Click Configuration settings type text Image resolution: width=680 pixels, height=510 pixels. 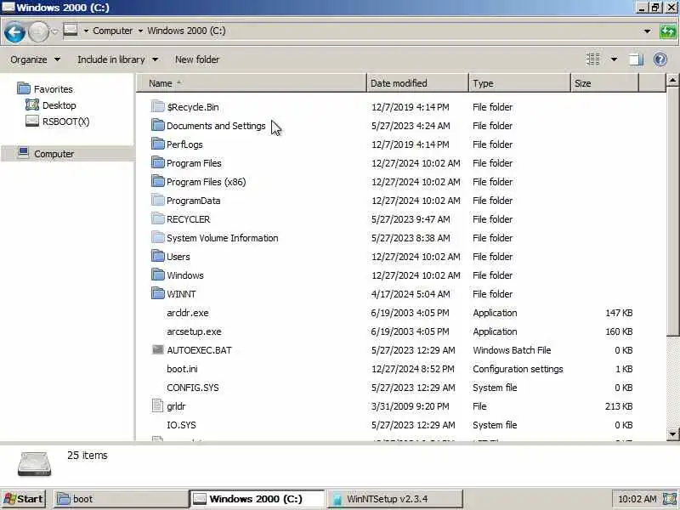[x=518, y=369]
